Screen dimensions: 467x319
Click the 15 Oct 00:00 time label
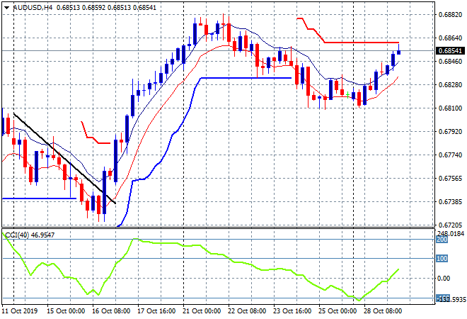click(x=66, y=311)
